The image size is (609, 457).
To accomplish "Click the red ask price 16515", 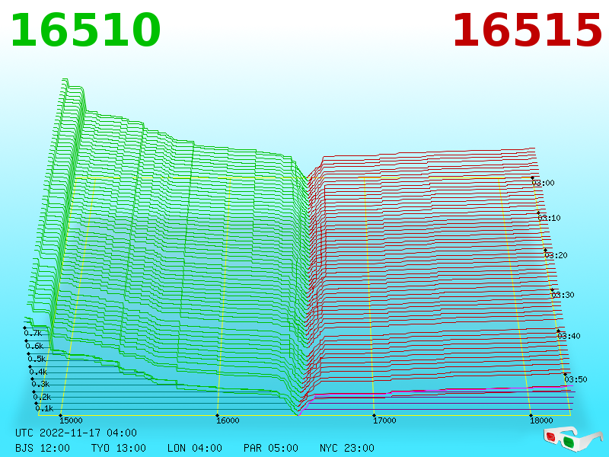I will pos(527,30).
